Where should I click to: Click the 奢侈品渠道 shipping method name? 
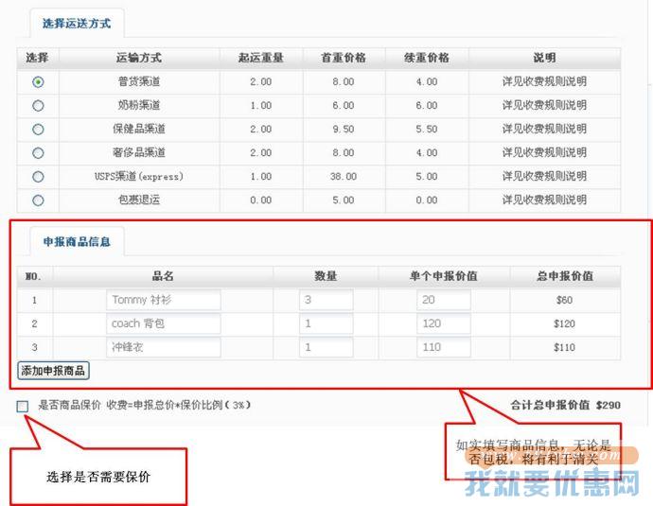(x=139, y=152)
